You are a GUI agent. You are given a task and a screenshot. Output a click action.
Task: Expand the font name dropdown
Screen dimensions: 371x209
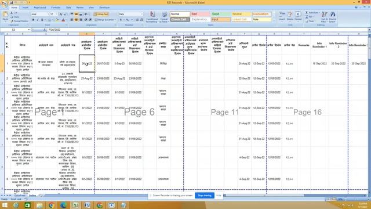click(48, 14)
